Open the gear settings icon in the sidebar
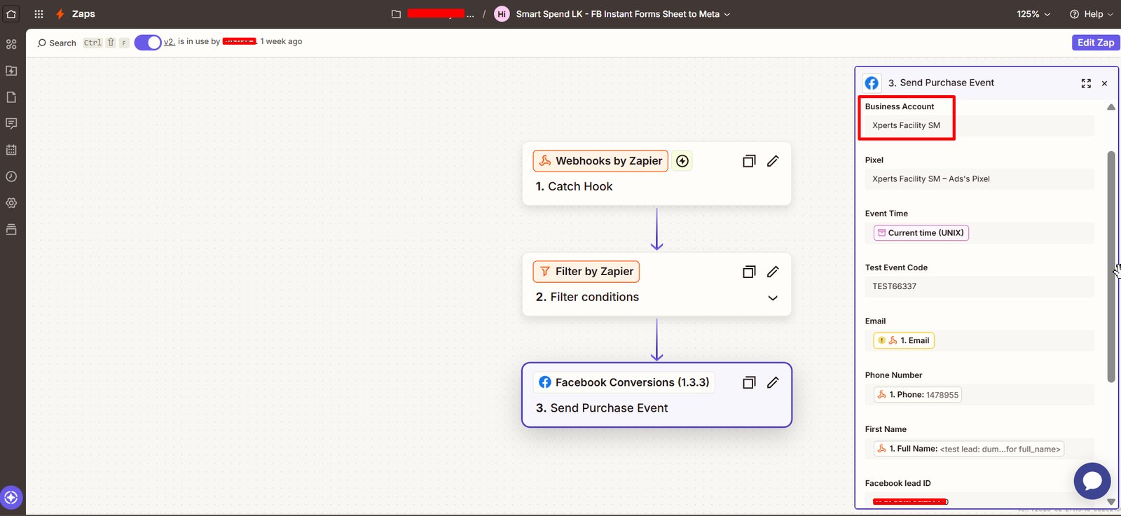1121x516 pixels. (11, 203)
